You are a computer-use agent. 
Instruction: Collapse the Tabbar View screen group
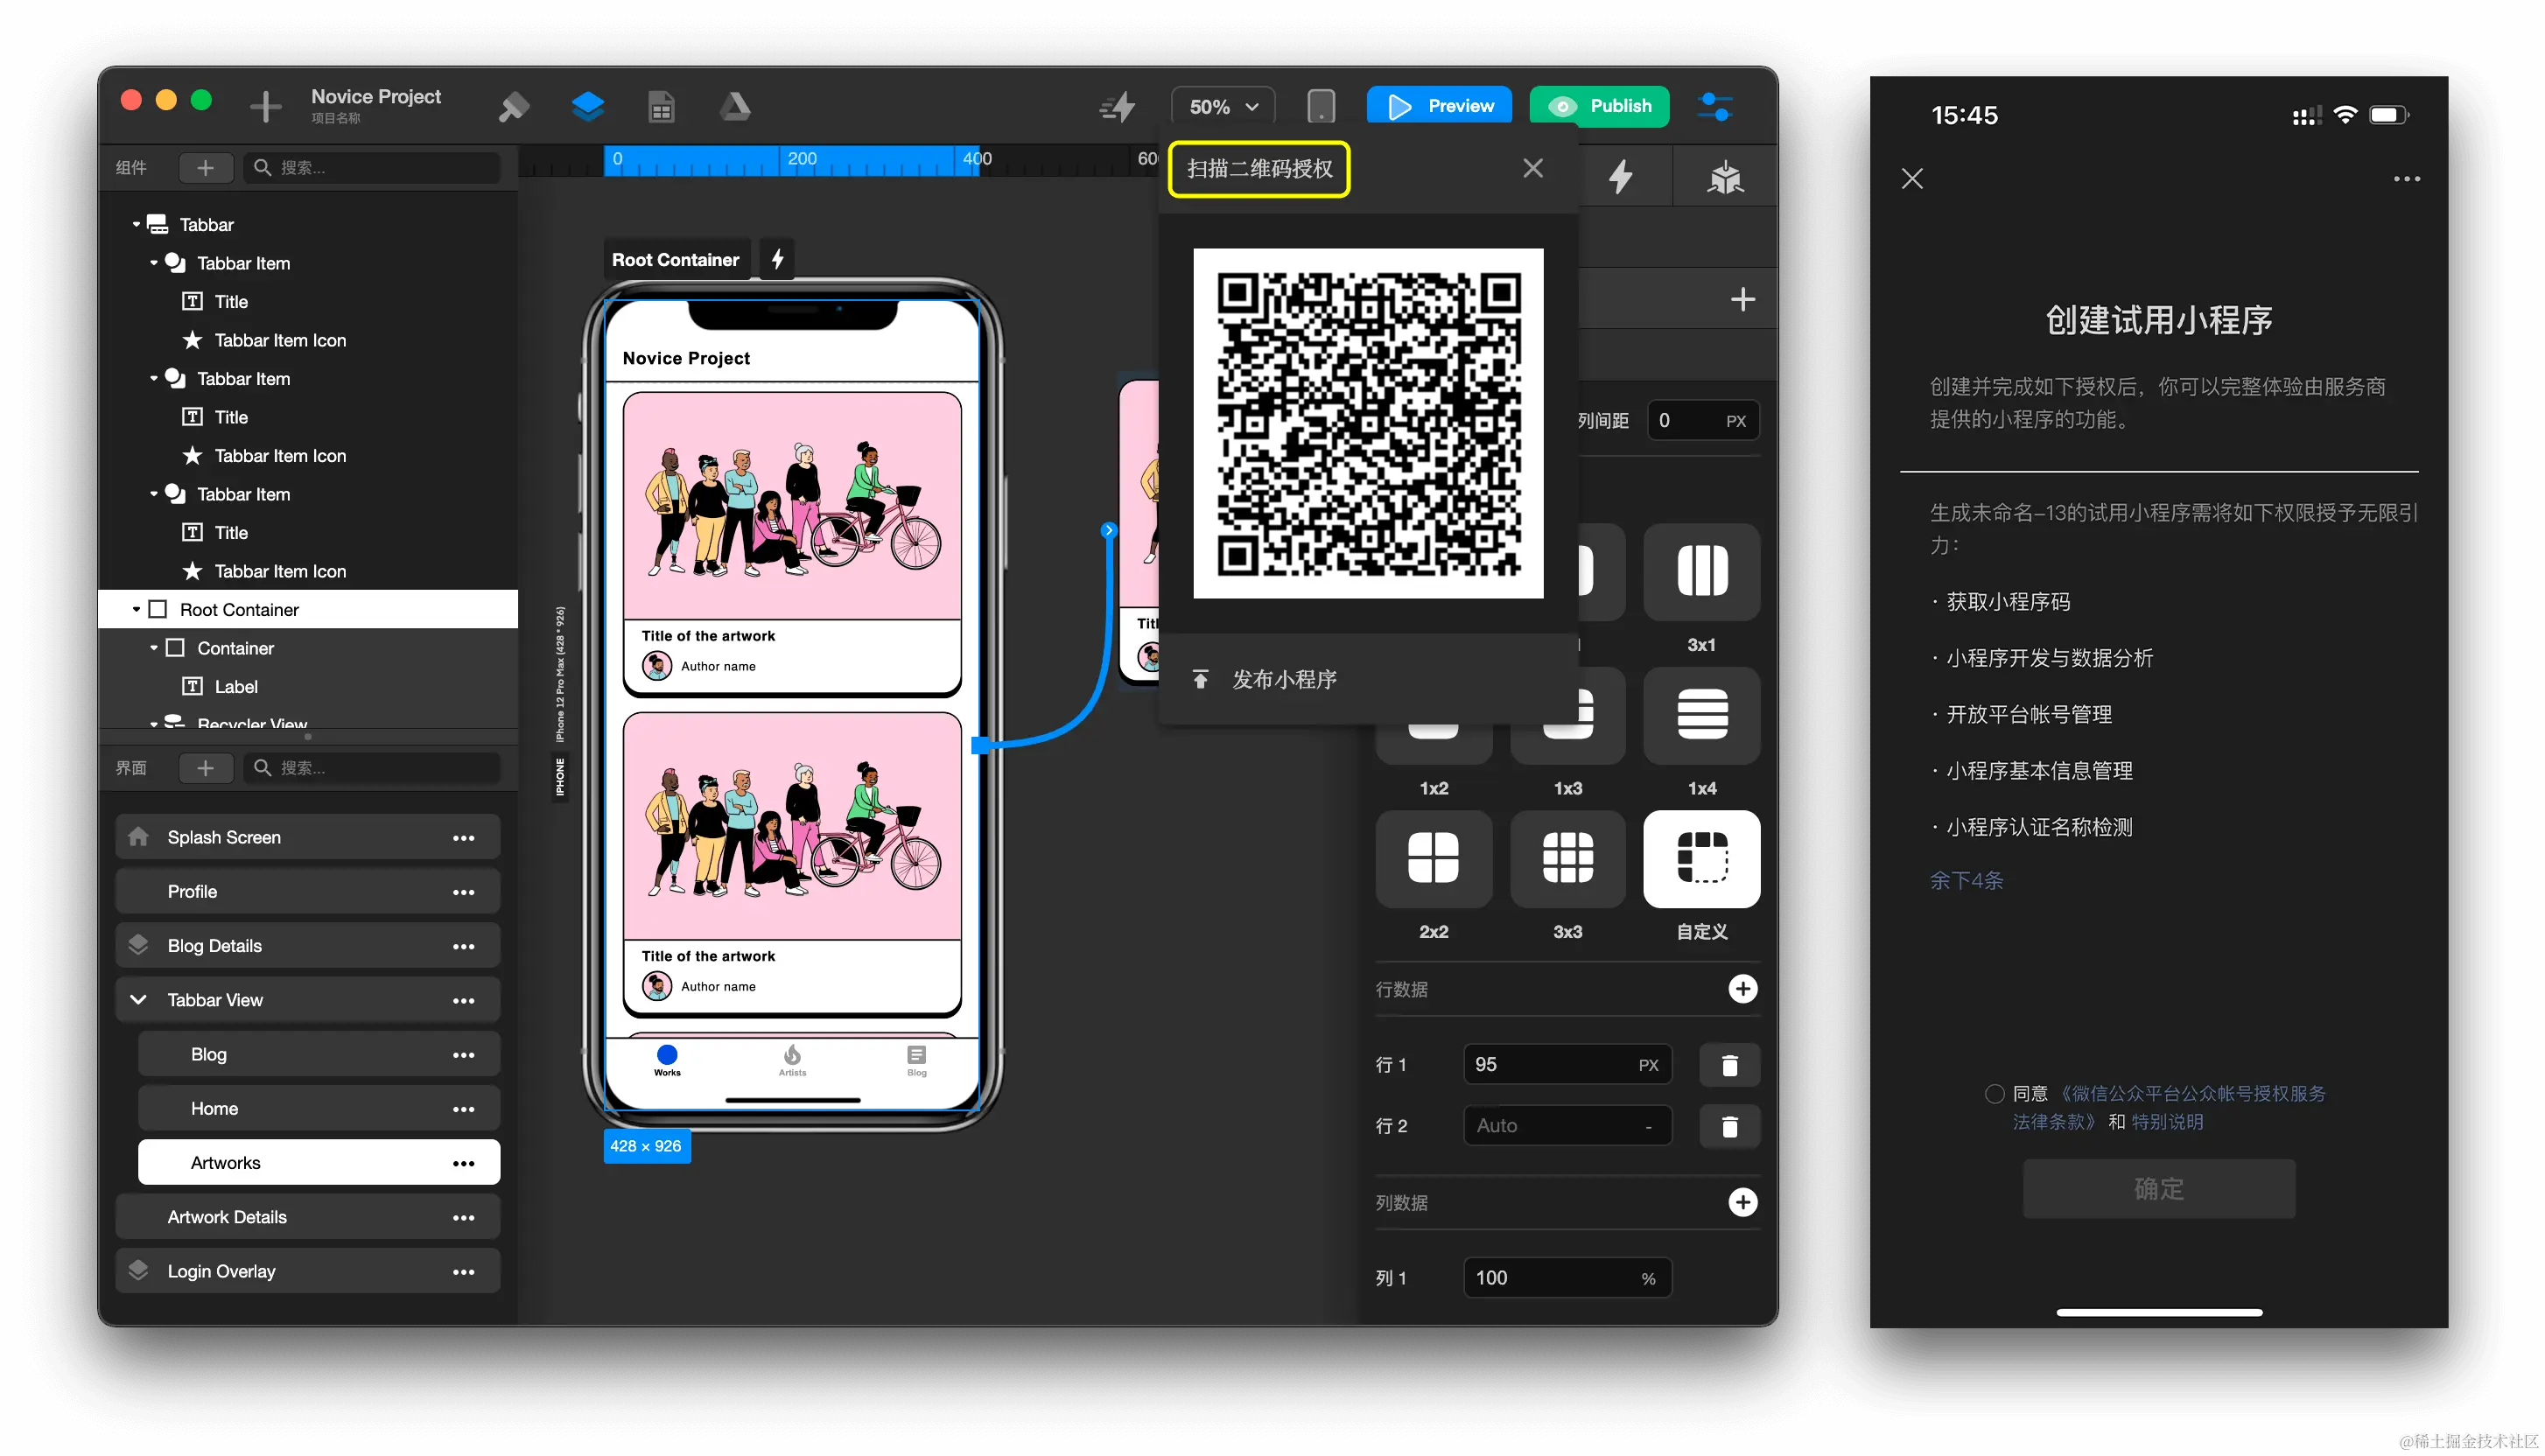[139, 1000]
